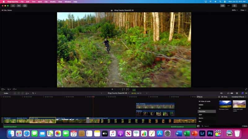Select the Tilts and Light Leaks effect thumbnail

239,104
